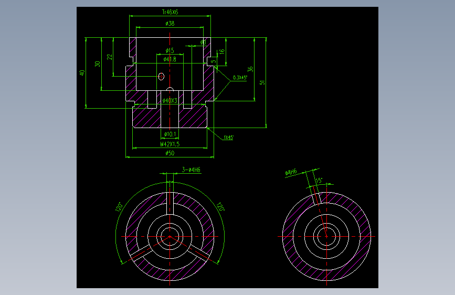This screenshot has width=455, height=295.
Task: Click the ø50 outer diameter text
Action: tap(170, 153)
